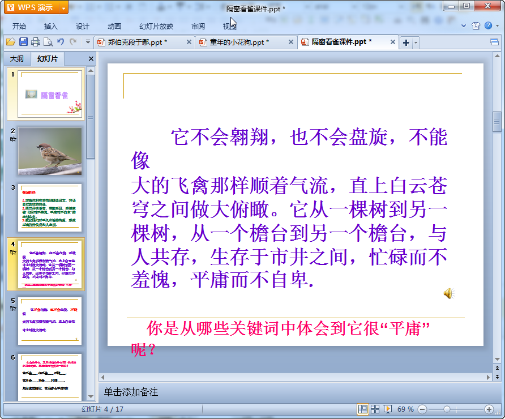Start slideshow from status bar icon
This screenshot has width=505, height=419.
(x=388, y=409)
